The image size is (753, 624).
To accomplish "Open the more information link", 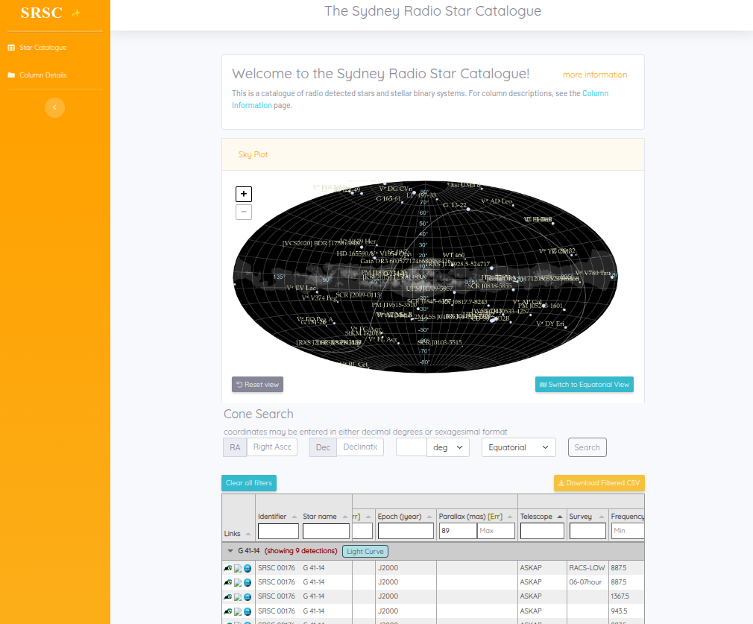I will (594, 75).
